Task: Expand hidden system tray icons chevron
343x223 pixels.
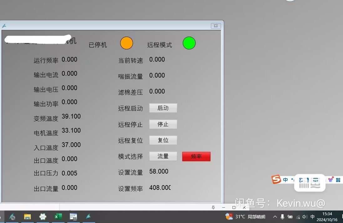Action: pos(275,217)
